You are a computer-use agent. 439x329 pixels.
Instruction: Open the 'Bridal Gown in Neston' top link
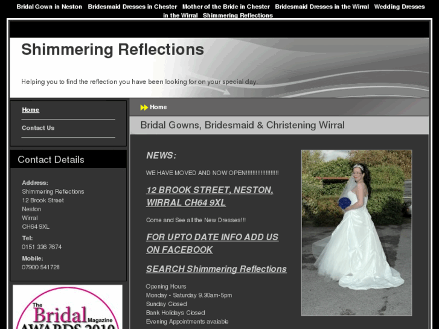tap(50, 7)
